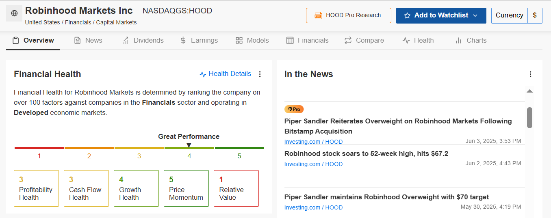Click the arrows icon on the Compare tab
The height and width of the screenshot is (218, 551).
[348, 41]
